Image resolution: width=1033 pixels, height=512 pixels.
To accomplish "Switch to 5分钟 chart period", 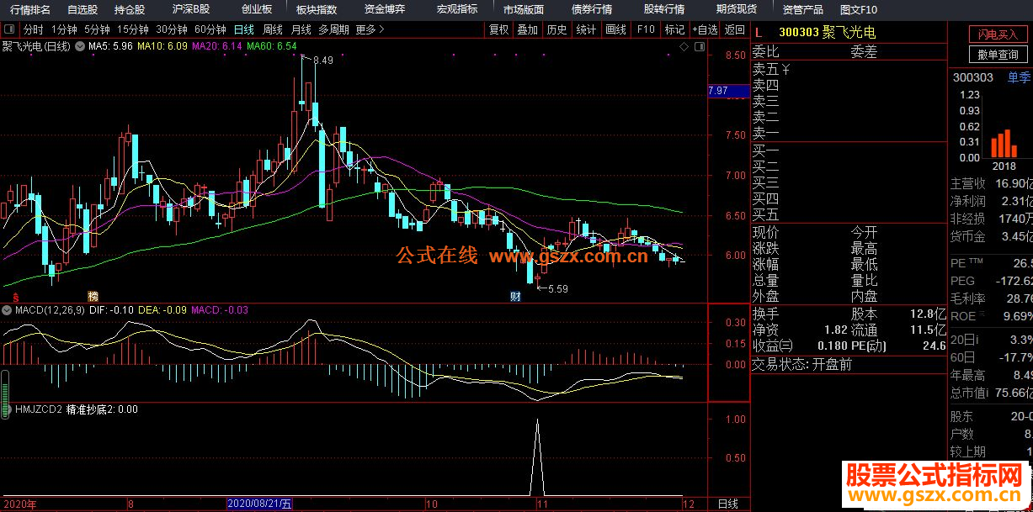I will (98, 29).
